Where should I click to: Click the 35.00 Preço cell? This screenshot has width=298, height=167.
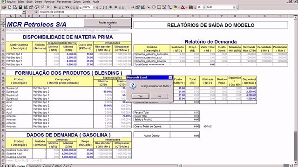pos(85,150)
